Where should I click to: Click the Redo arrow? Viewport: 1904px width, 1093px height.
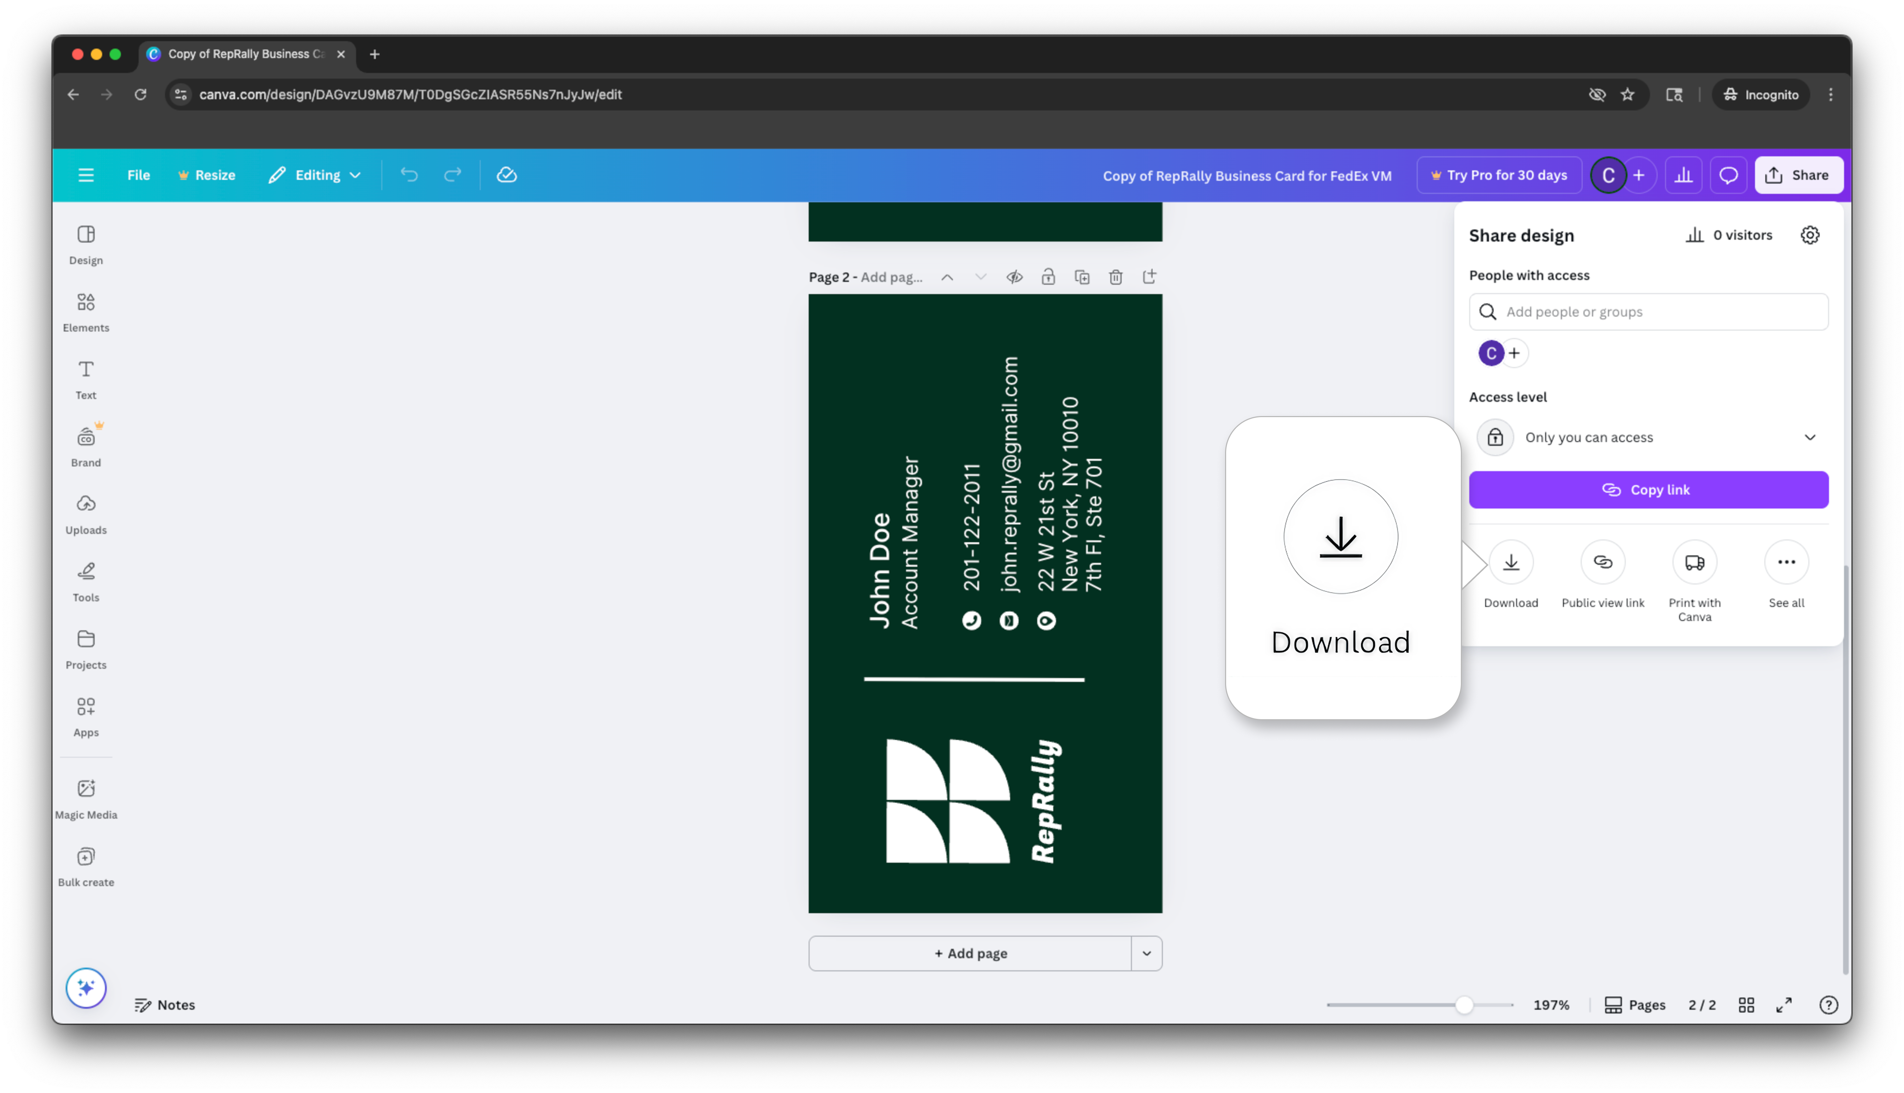coord(453,175)
